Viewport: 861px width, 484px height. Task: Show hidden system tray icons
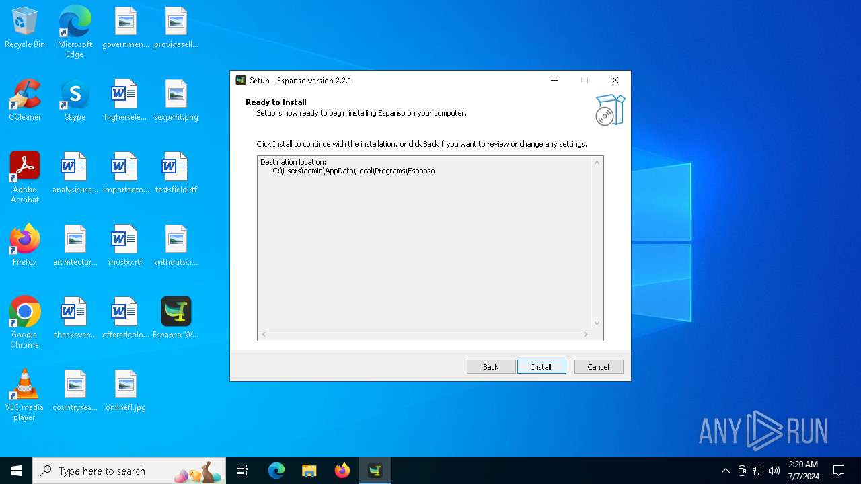click(x=725, y=471)
